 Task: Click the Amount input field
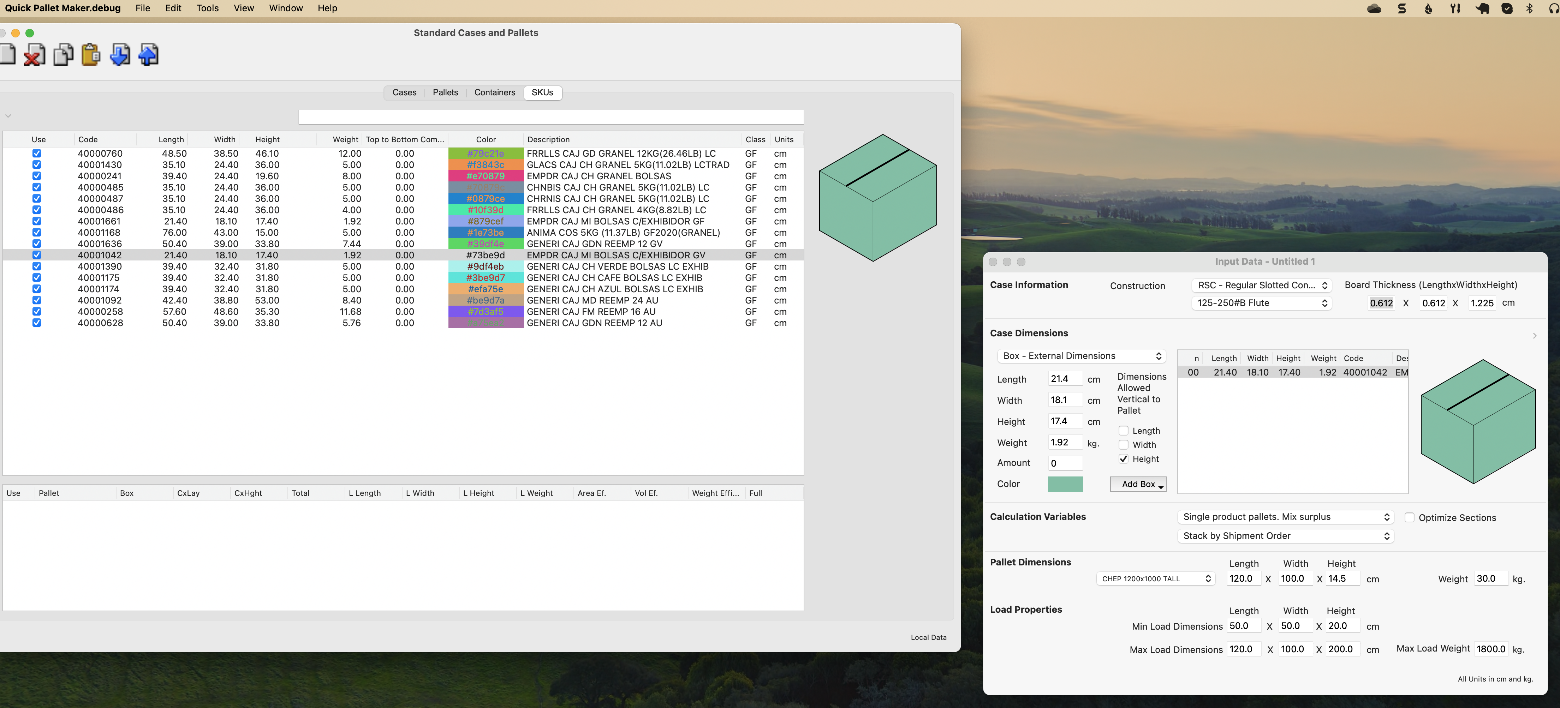coord(1065,463)
